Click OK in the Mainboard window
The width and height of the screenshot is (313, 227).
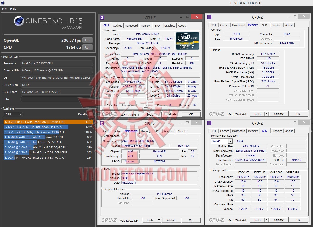[191, 220]
